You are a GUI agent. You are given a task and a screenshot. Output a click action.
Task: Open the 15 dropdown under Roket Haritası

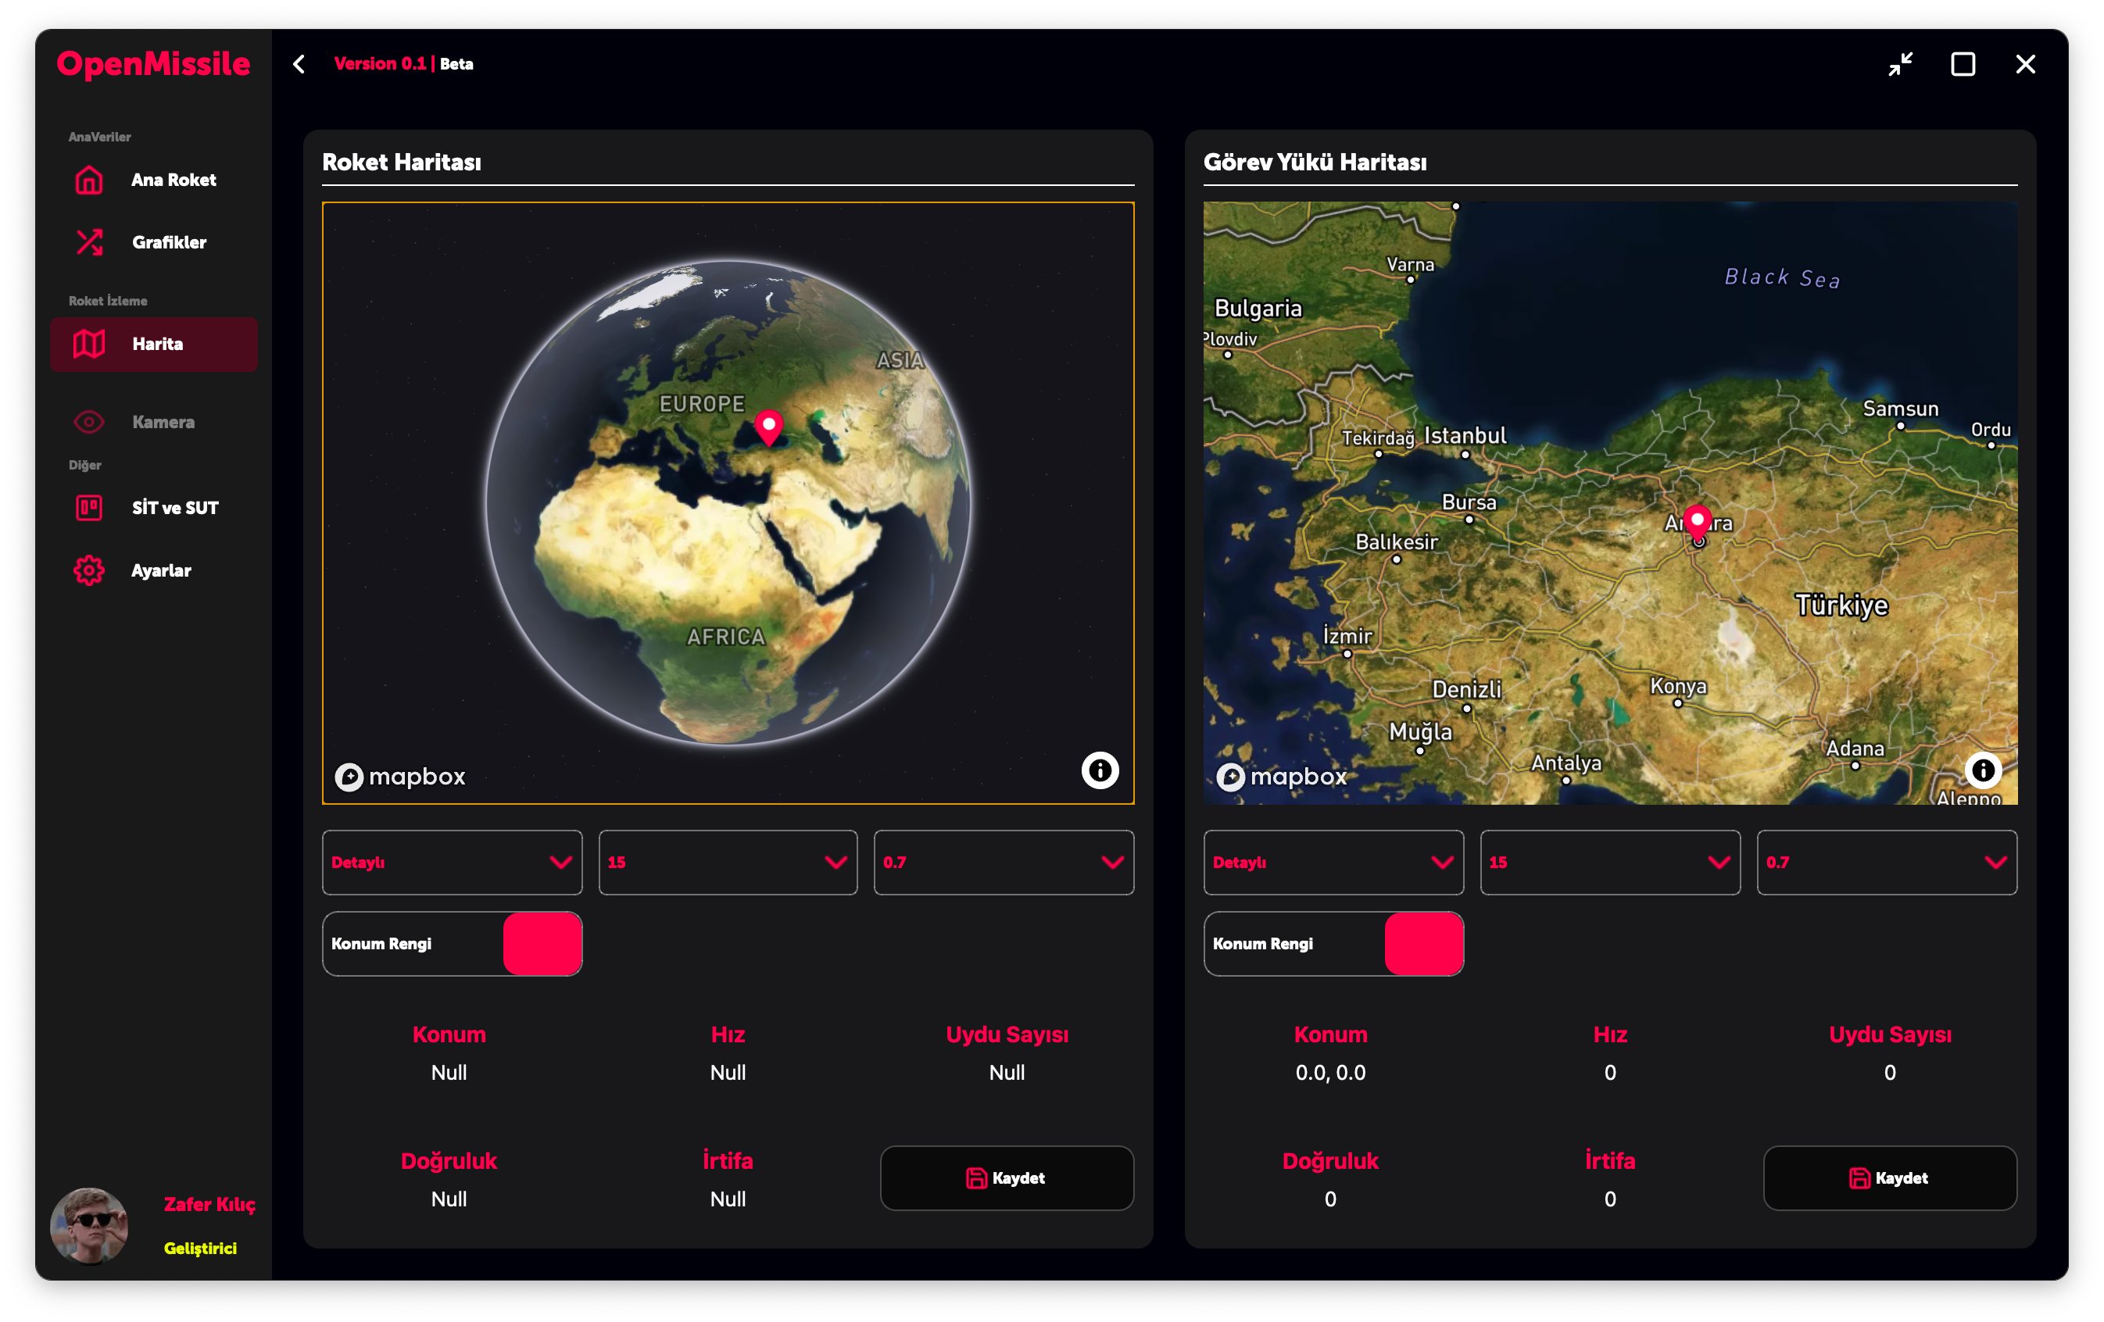pyautogui.click(x=727, y=863)
